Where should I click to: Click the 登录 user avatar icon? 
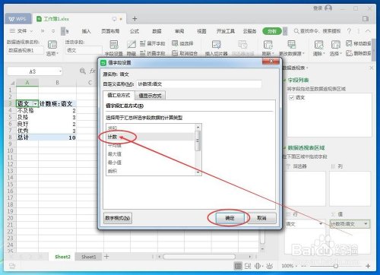pos(328,8)
